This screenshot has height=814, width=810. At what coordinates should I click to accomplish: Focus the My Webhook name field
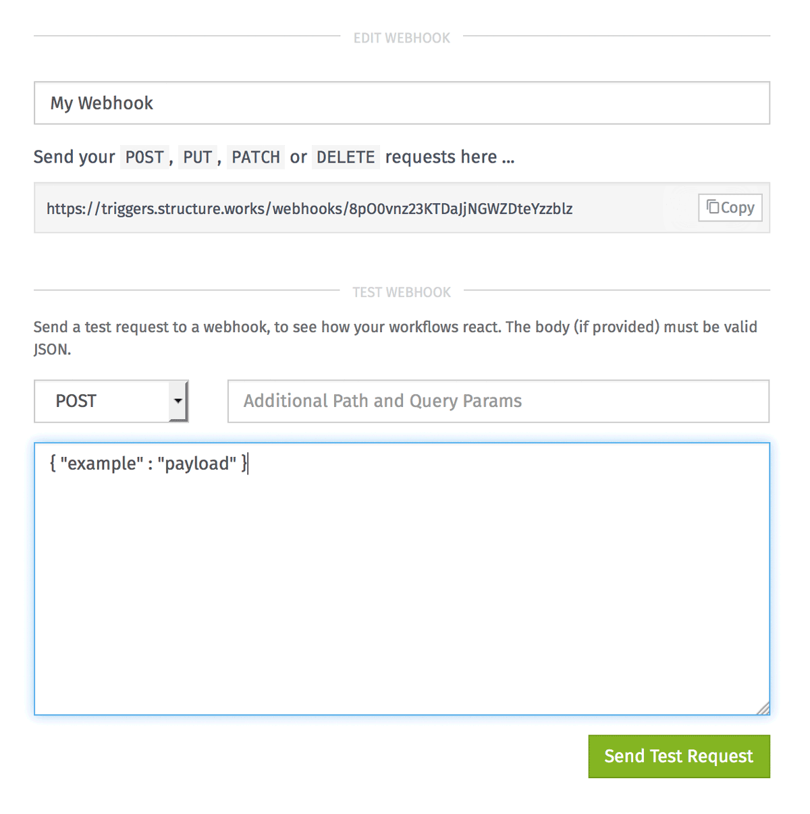pyautogui.click(x=402, y=103)
